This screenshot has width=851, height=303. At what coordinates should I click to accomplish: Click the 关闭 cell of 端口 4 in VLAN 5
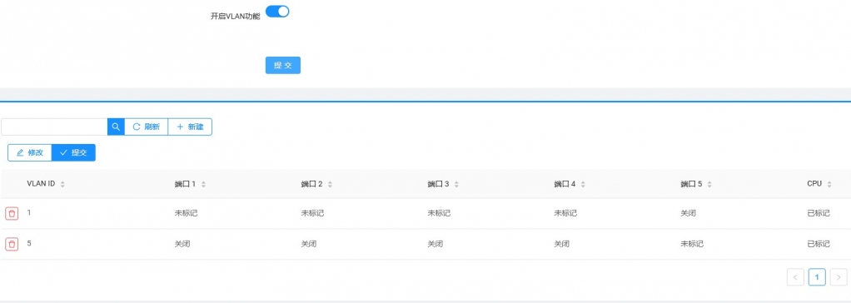point(561,244)
